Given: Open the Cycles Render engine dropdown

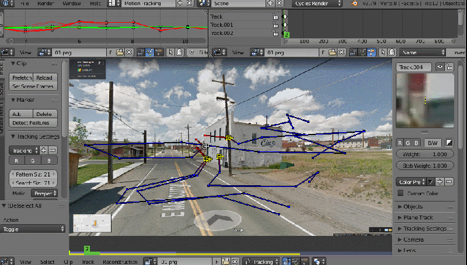Looking at the screenshot, I should point(317,3).
